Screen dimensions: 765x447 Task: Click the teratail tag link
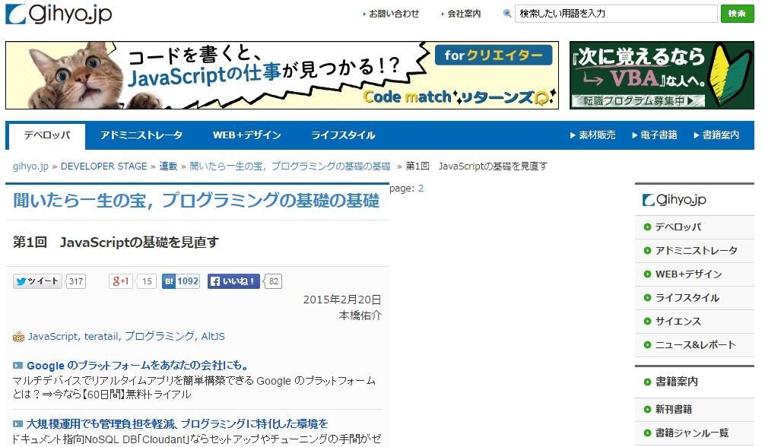pyautogui.click(x=101, y=336)
